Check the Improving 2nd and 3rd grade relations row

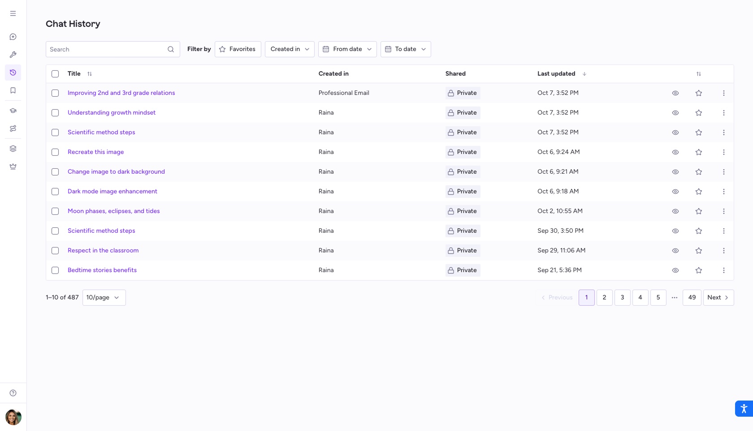(x=55, y=93)
